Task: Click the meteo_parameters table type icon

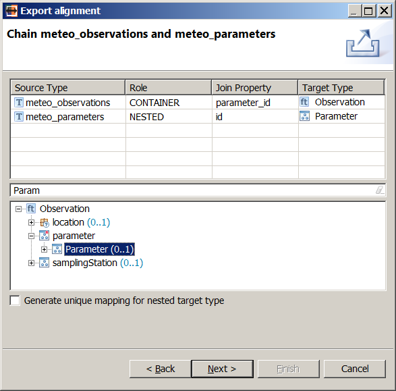Action: click(19, 117)
